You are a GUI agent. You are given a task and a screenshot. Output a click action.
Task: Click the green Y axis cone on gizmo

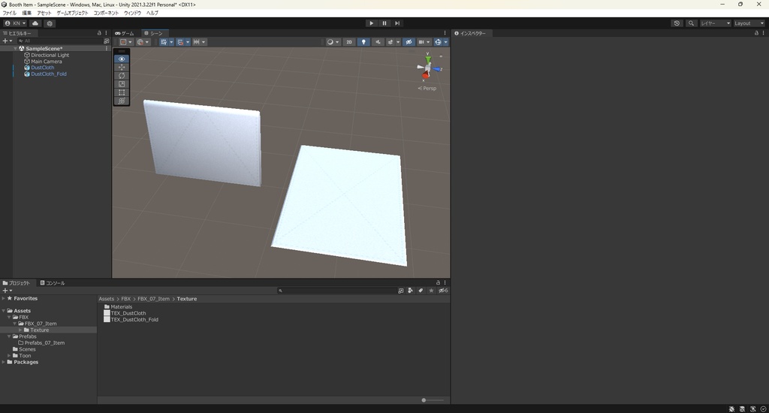point(427,59)
